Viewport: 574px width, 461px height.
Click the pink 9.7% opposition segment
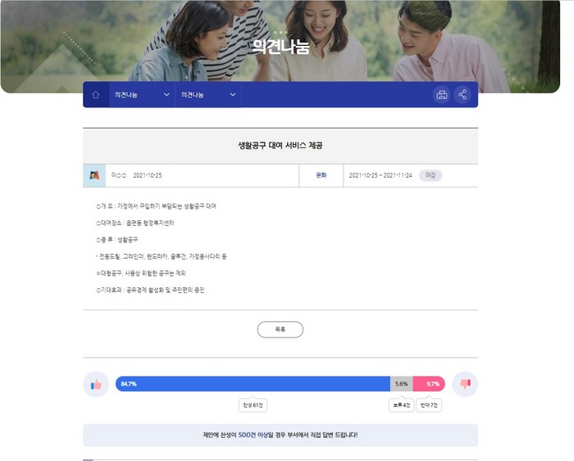pyautogui.click(x=429, y=384)
